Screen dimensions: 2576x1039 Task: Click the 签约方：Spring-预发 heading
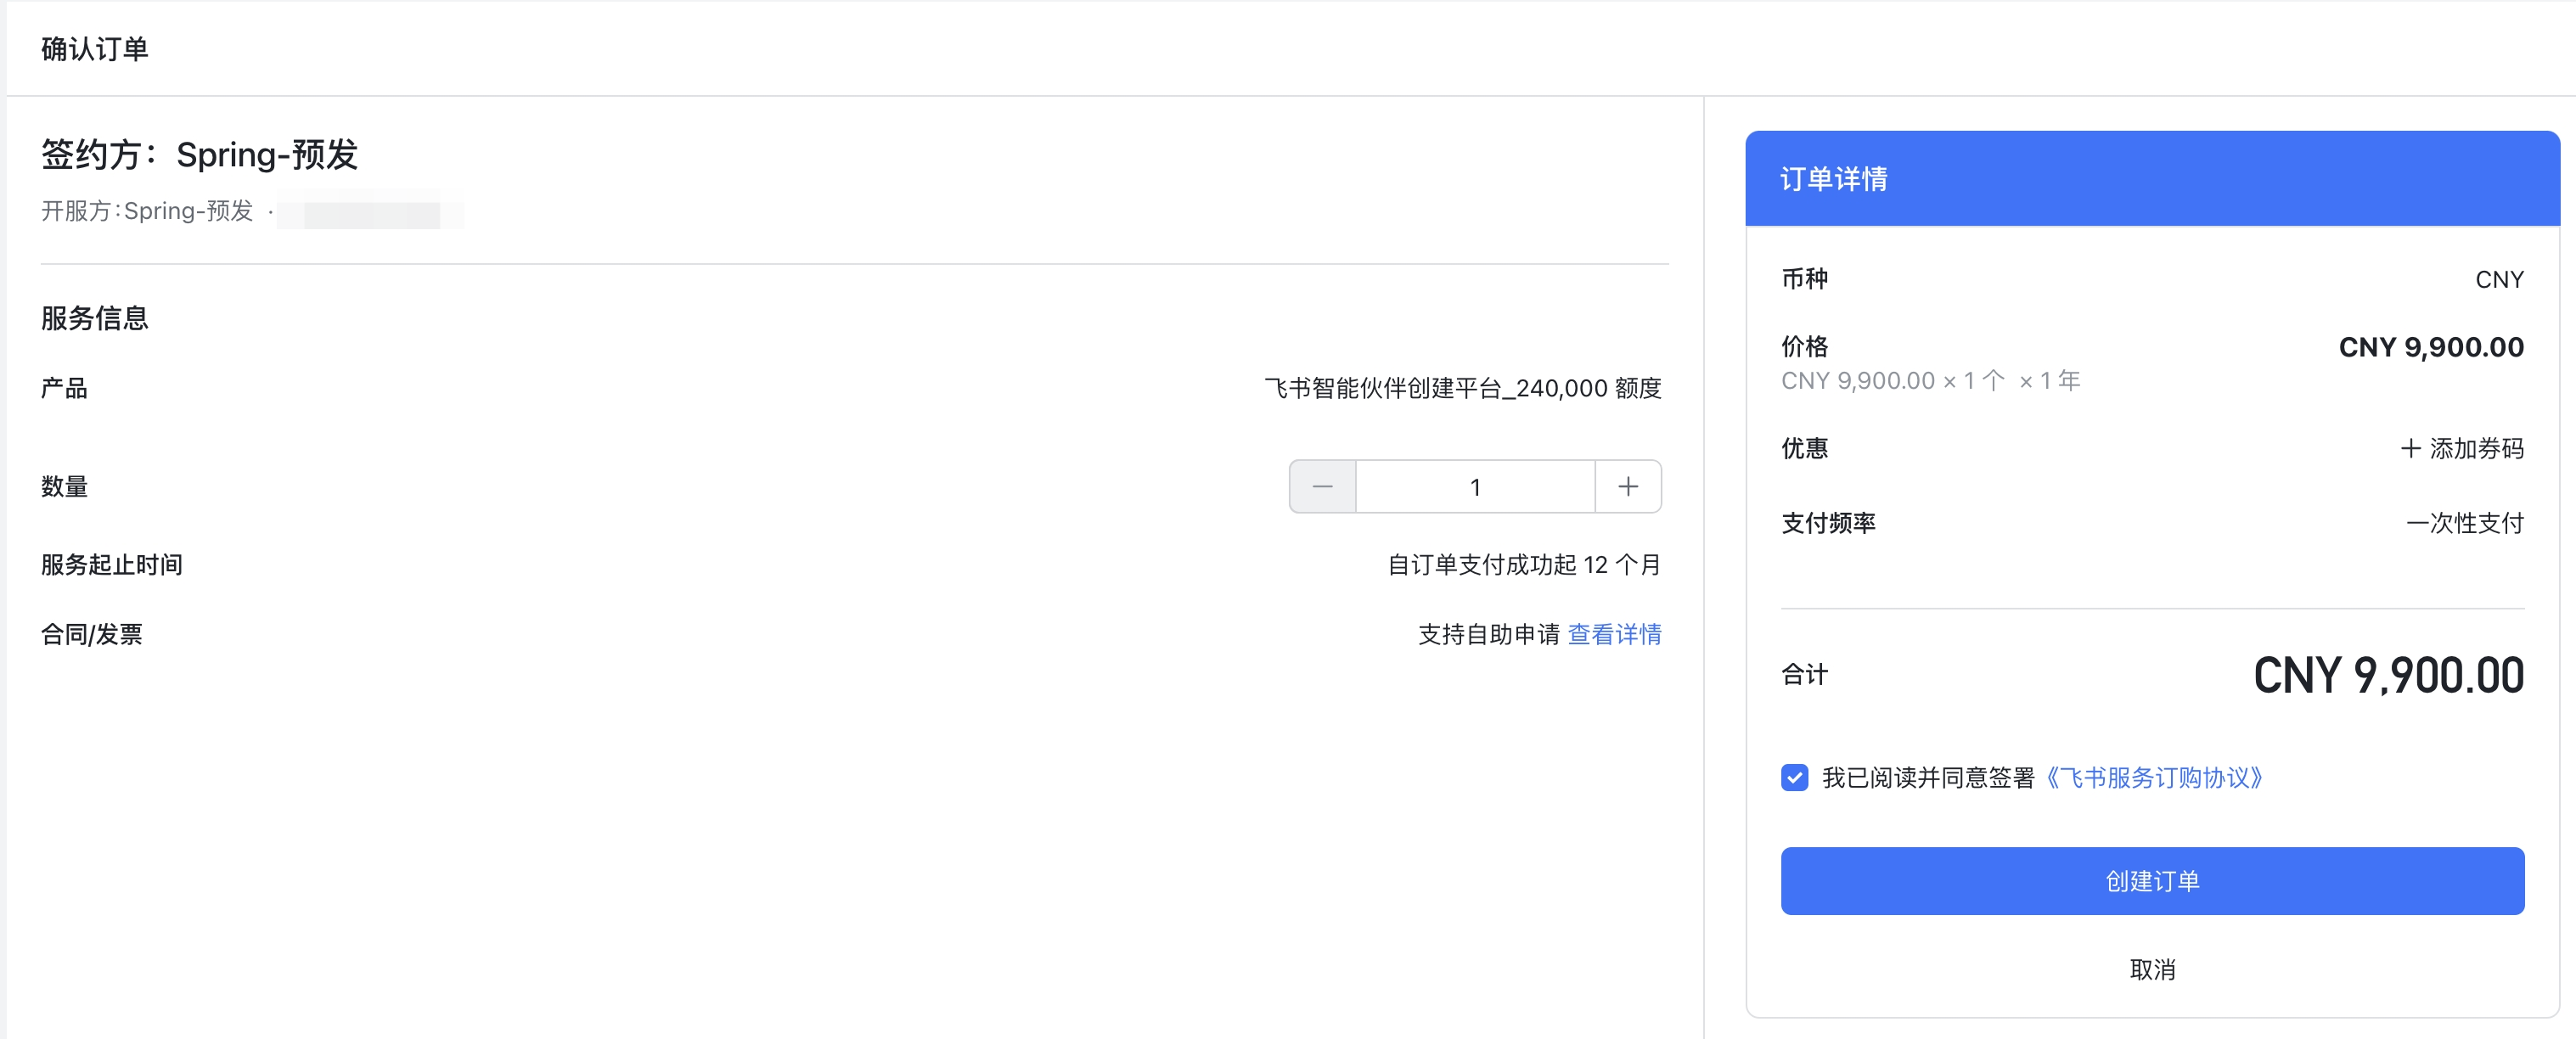(x=199, y=155)
